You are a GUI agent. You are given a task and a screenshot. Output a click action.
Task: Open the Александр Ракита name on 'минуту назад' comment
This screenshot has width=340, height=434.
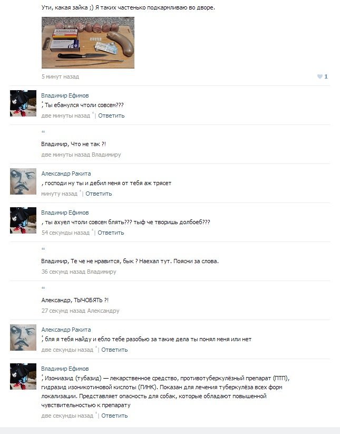coord(66,173)
